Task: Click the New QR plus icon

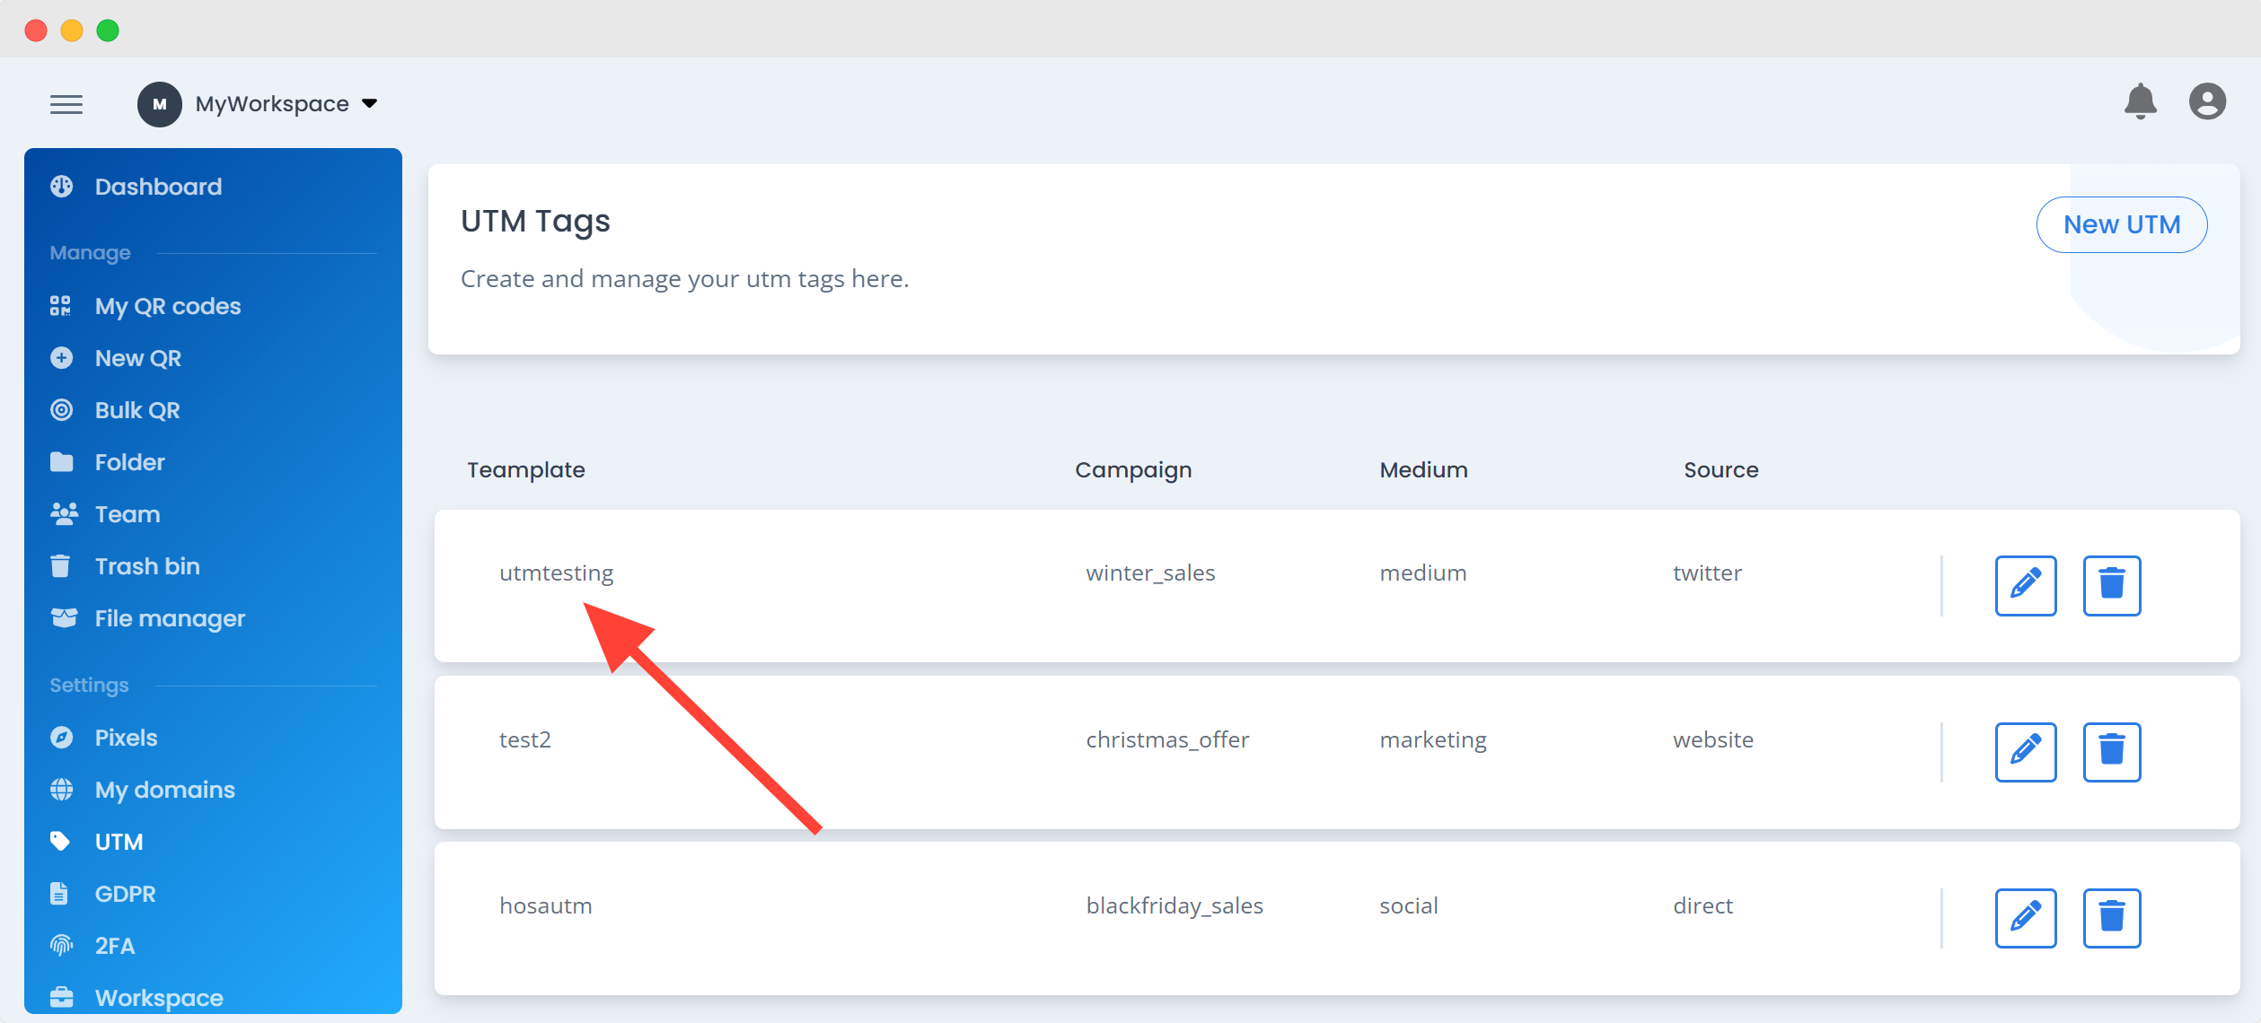Action: point(60,357)
